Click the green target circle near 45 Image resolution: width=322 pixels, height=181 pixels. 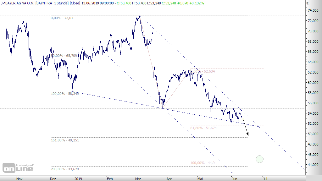259,159
